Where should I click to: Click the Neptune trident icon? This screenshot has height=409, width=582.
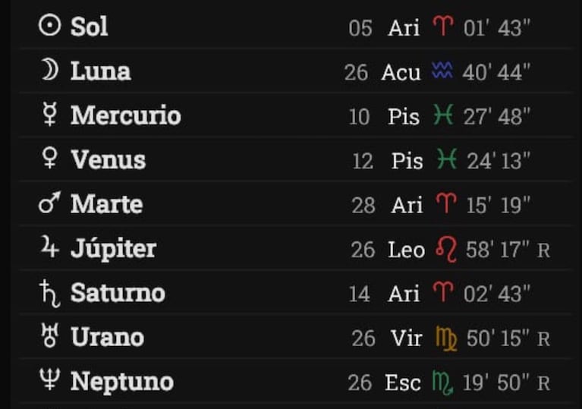click(50, 382)
